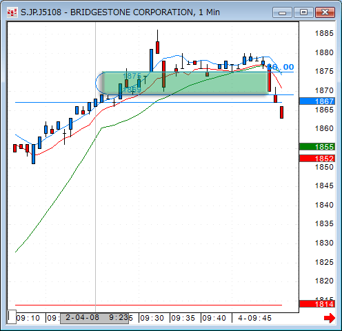Select the green shaded range rectangle

(x=185, y=83)
